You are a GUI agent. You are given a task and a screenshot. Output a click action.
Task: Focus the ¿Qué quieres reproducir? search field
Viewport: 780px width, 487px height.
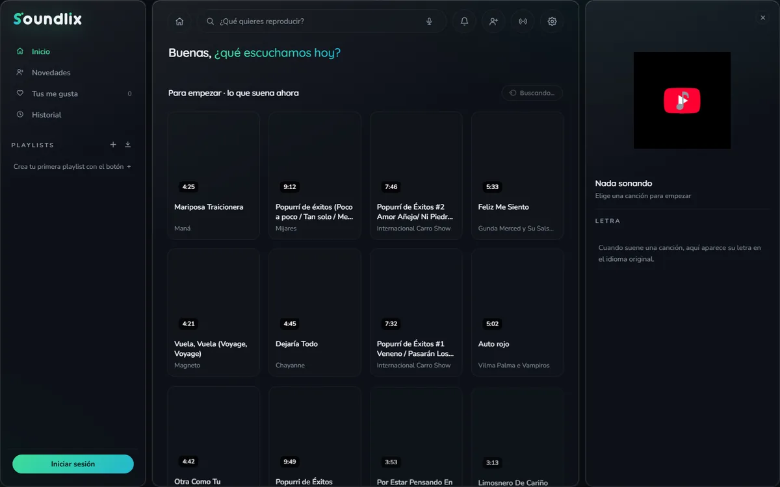(322, 21)
